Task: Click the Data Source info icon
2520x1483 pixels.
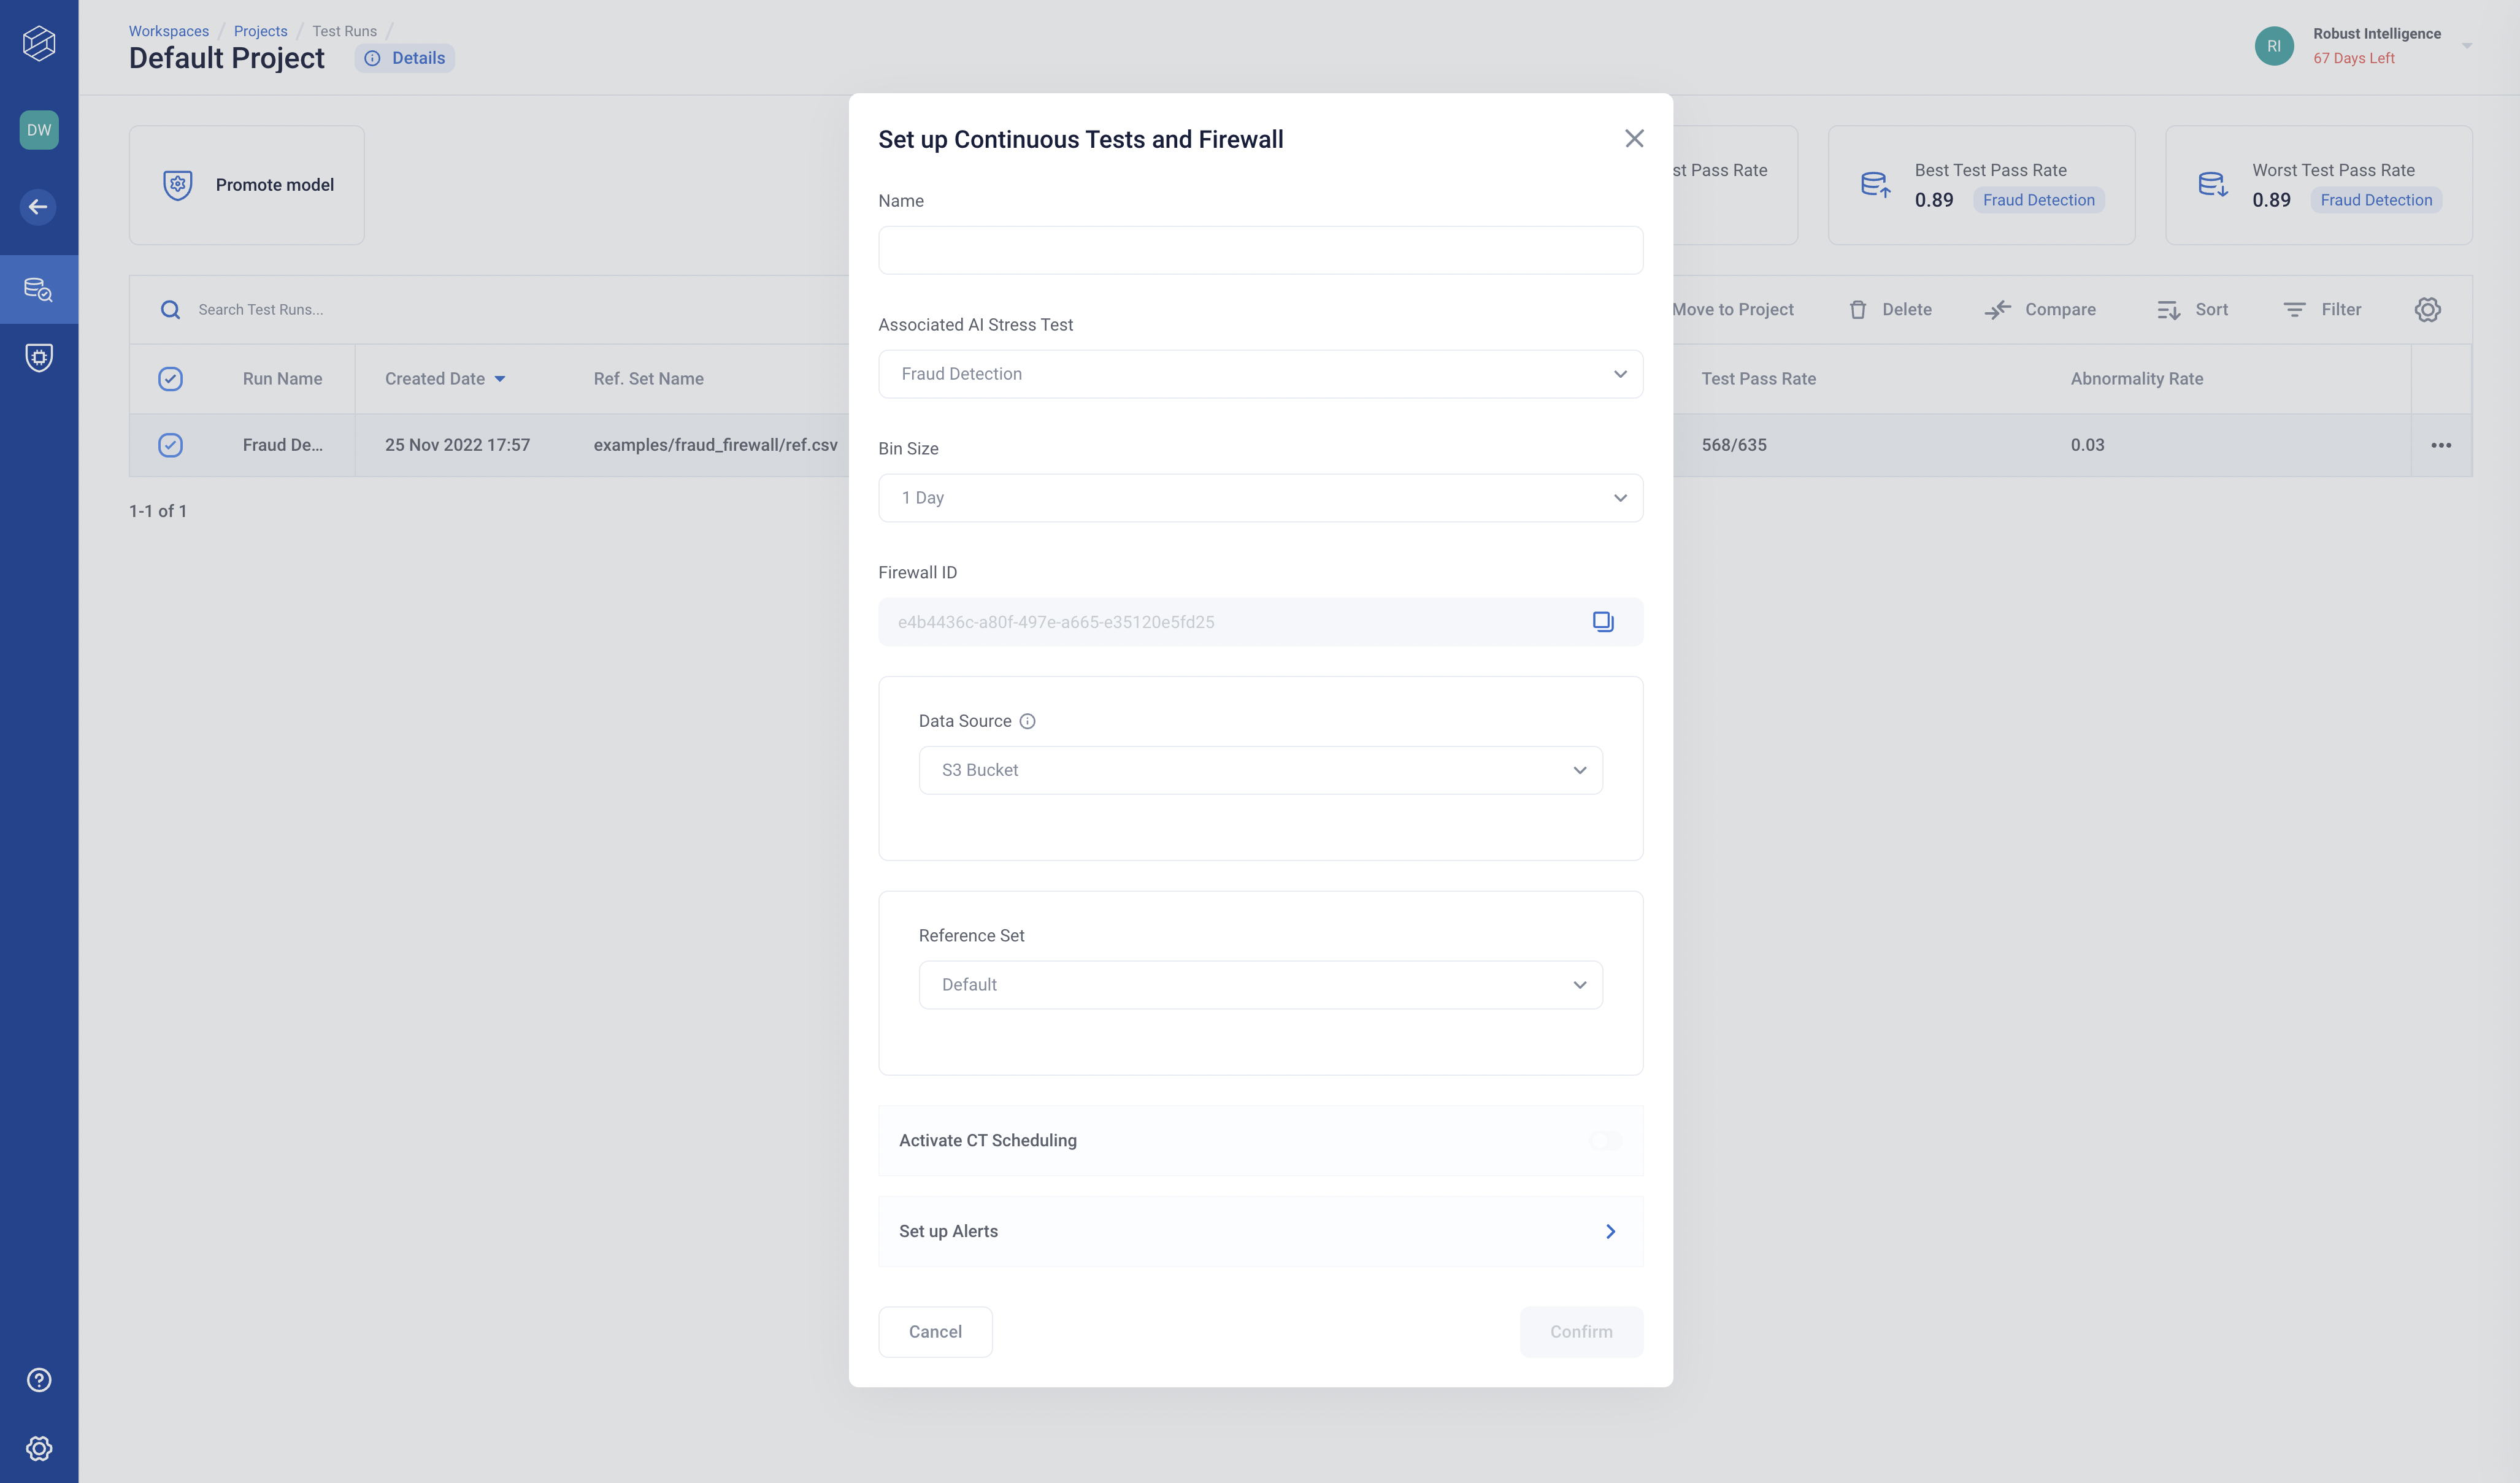Action: point(1027,721)
